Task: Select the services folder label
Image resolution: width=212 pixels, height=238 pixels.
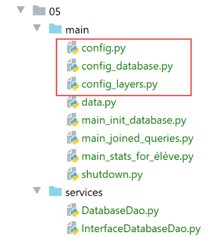Action: tap(84, 193)
